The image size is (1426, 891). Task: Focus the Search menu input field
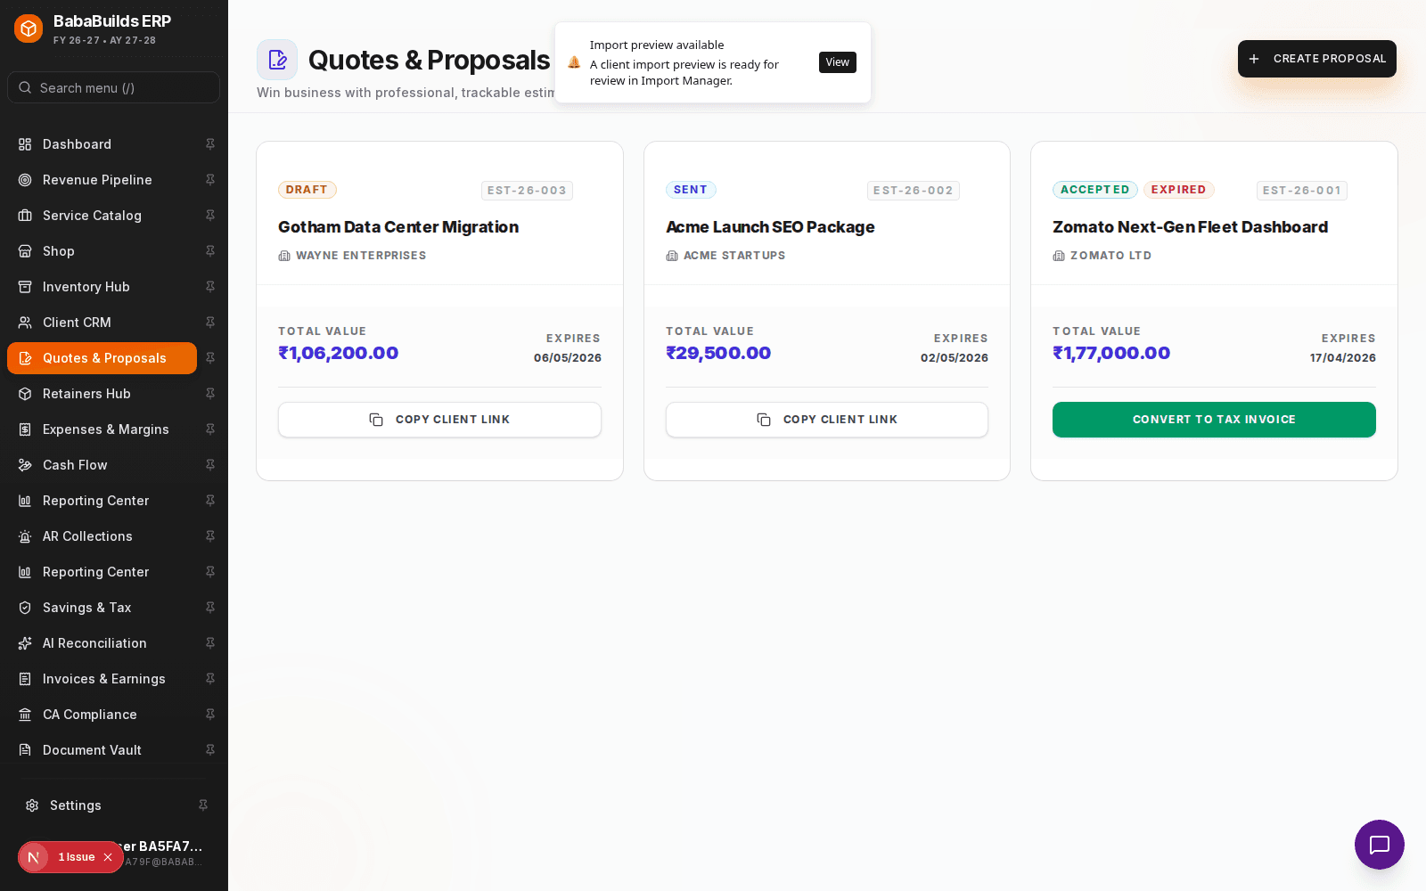click(113, 87)
